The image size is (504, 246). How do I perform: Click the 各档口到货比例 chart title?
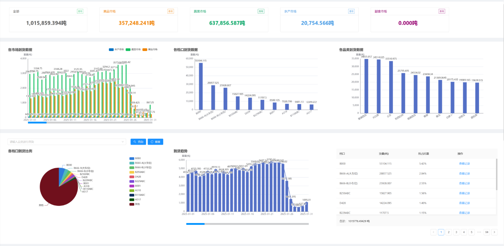point(20,151)
